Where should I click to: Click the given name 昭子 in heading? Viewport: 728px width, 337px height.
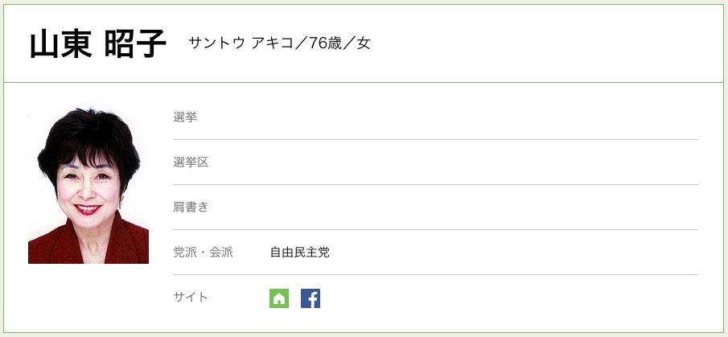pyautogui.click(x=134, y=43)
